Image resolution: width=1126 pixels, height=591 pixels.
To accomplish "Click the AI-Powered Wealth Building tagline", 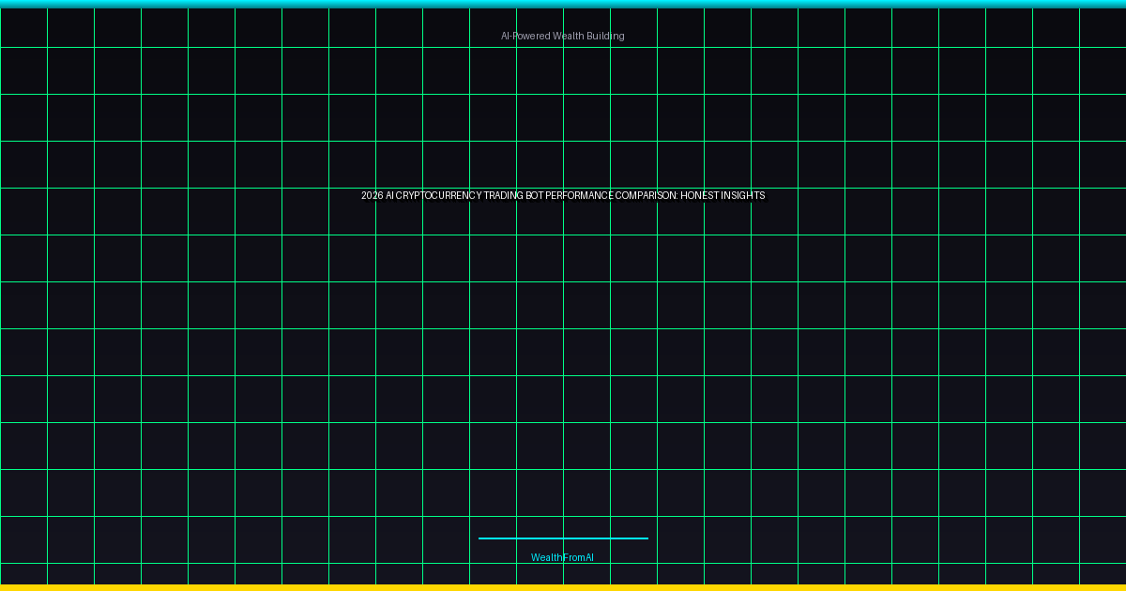I will [562, 36].
